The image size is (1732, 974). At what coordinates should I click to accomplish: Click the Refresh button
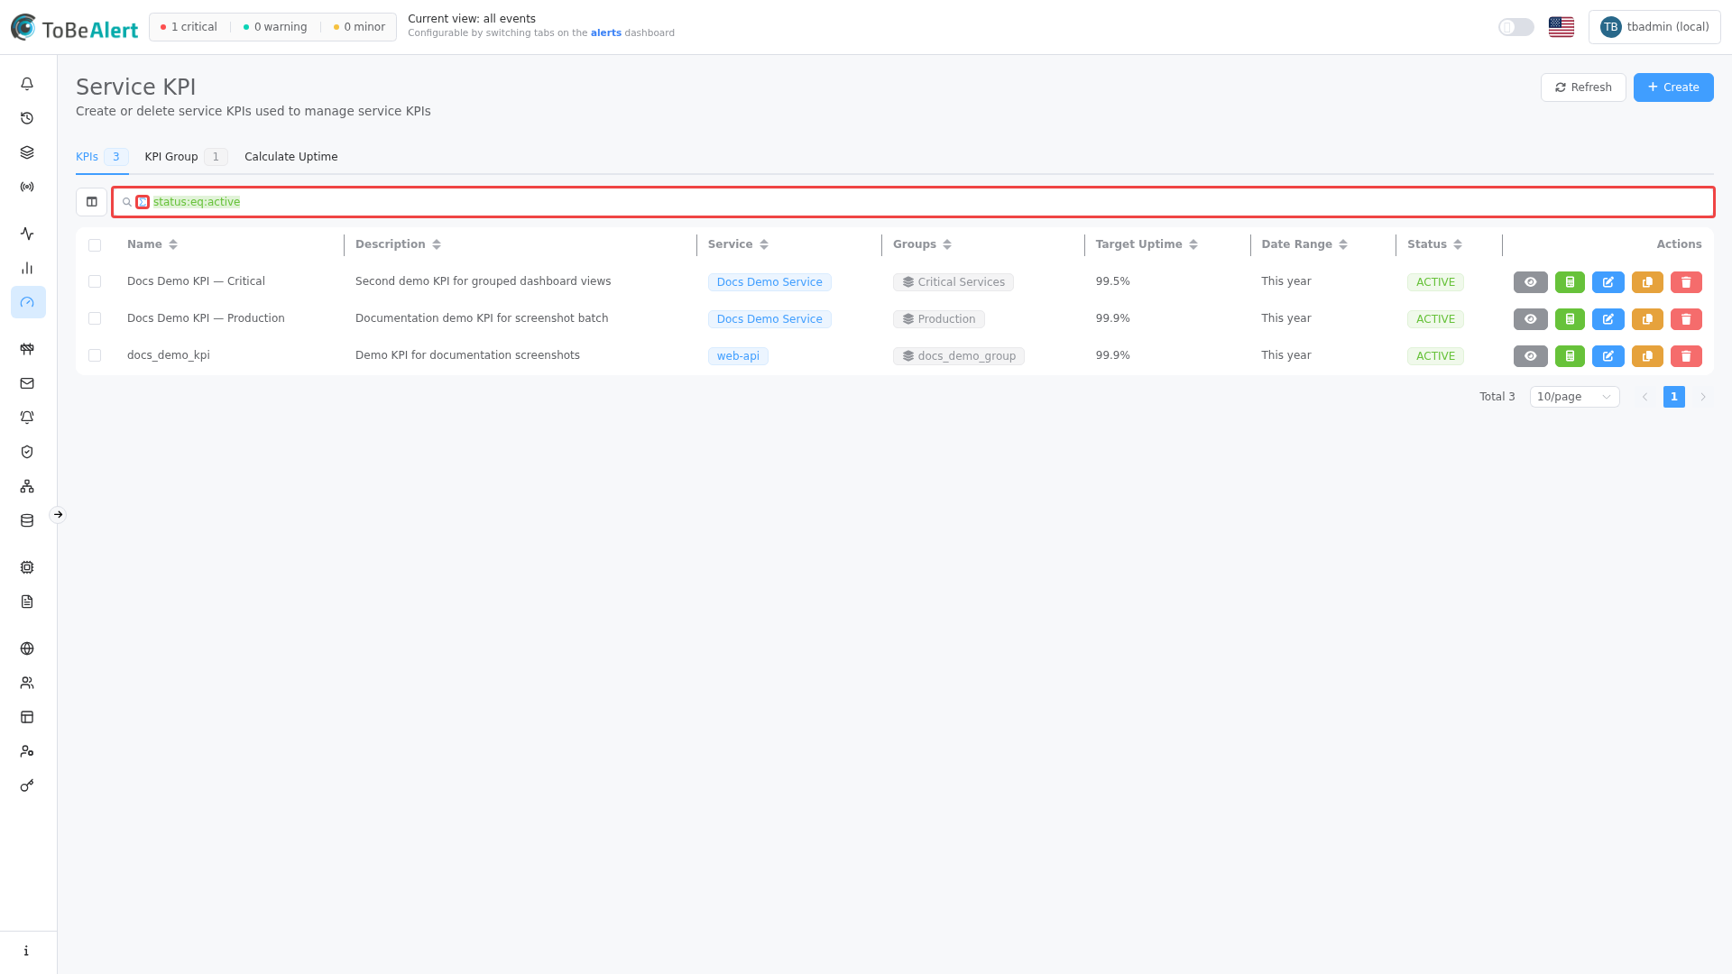click(x=1583, y=87)
